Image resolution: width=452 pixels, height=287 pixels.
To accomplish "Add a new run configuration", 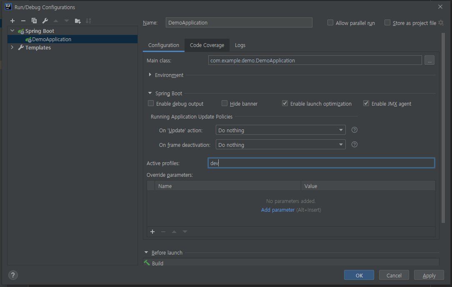I will pos(12,21).
